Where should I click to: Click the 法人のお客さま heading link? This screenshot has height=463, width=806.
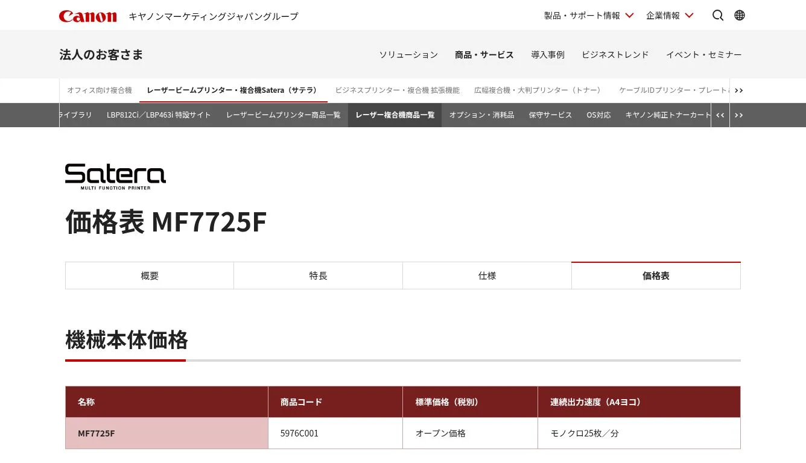(101, 55)
